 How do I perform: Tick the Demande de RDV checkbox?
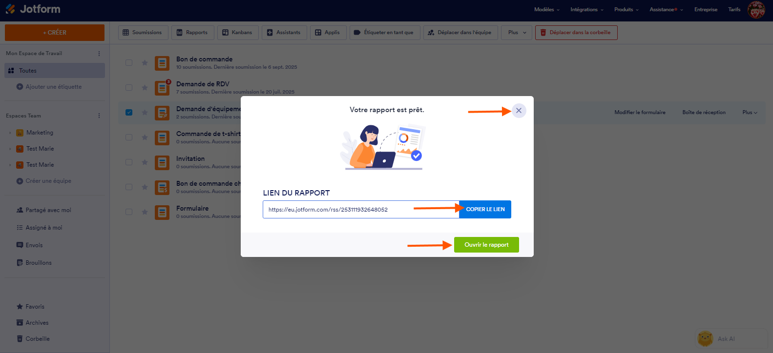point(129,87)
